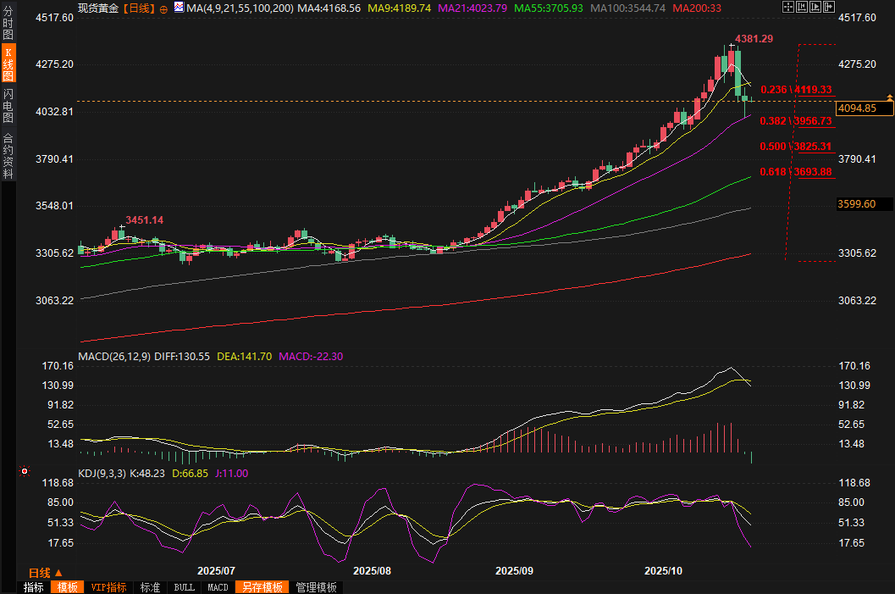895x594 pixels.
Task: Click the MA indicator chart icon
Action: 178,8
